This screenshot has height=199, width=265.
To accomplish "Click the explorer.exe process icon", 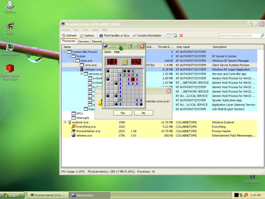I will pyautogui.click(x=69, y=122).
